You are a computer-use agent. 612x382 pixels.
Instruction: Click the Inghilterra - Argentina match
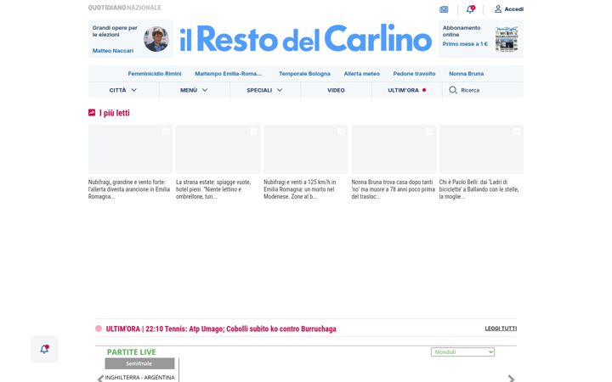point(139,377)
